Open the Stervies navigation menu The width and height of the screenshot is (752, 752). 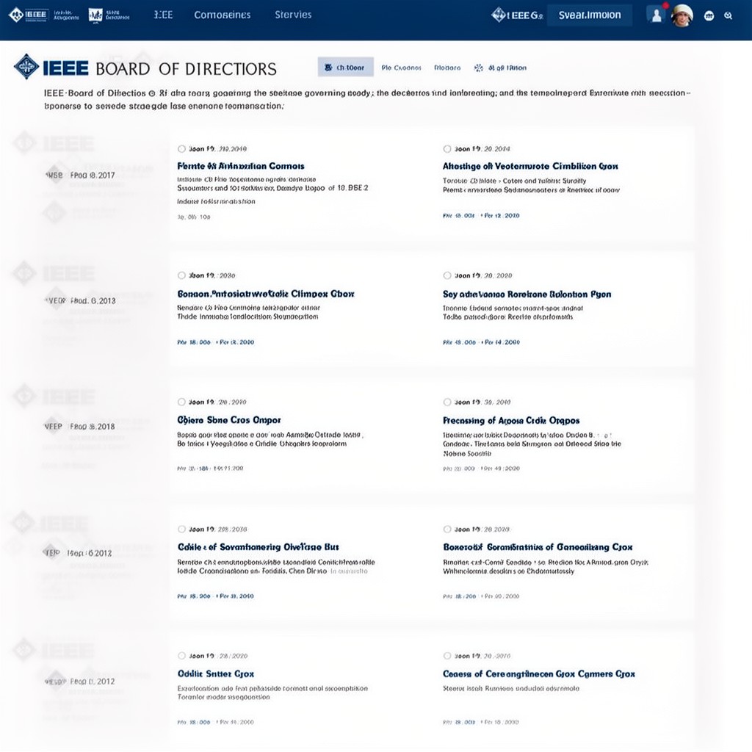(x=293, y=15)
